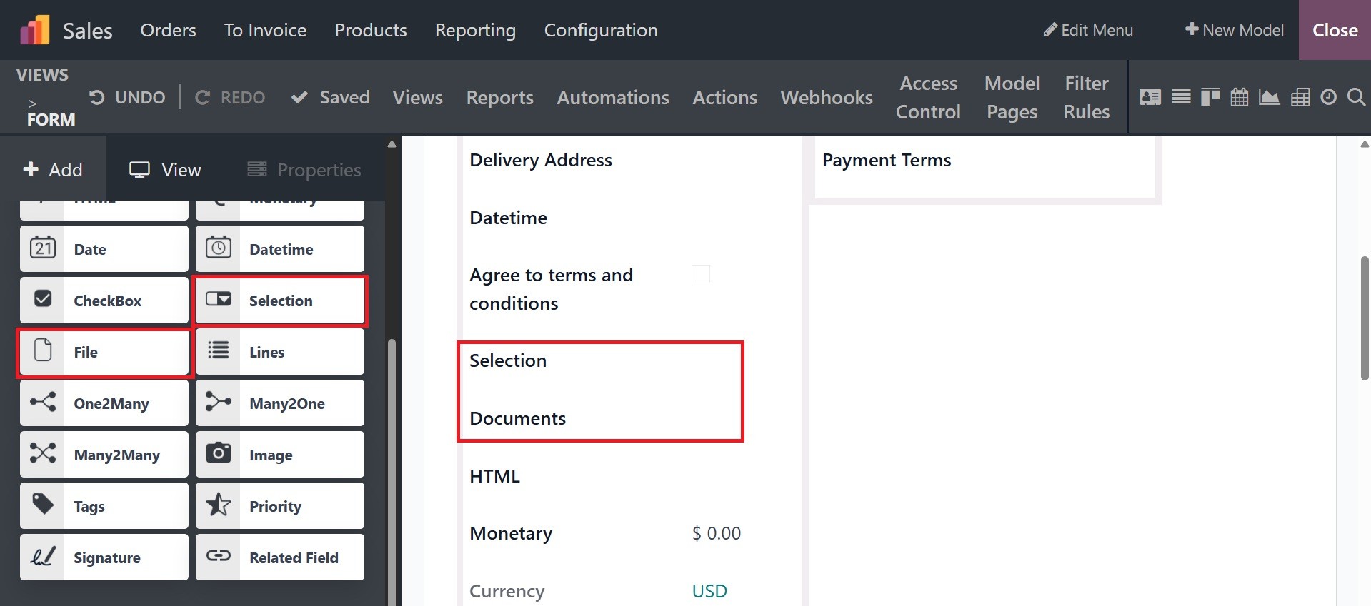The width and height of the screenshot is (1371, 606).
Task: Open the graph view icon
Action: (1269, 97)
